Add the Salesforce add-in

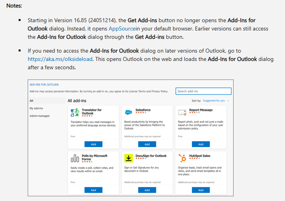click(147, 144)
